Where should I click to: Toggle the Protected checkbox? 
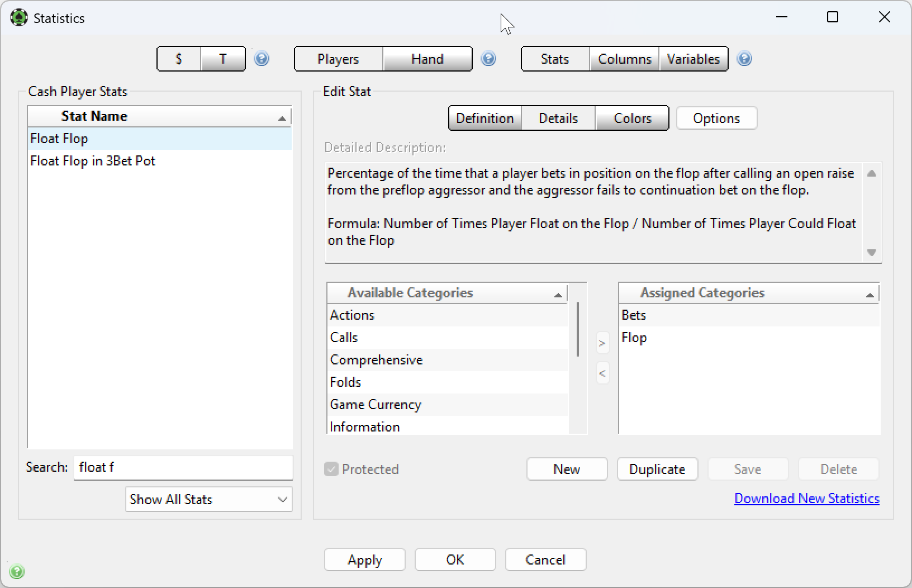coord(331,469)
